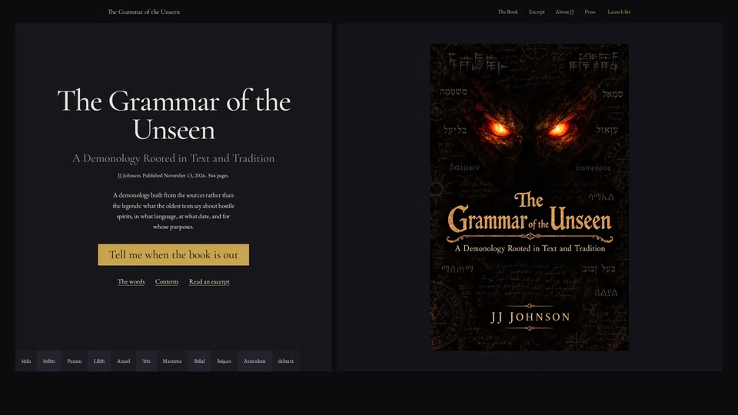Select the Belial chip

[200, 361]
